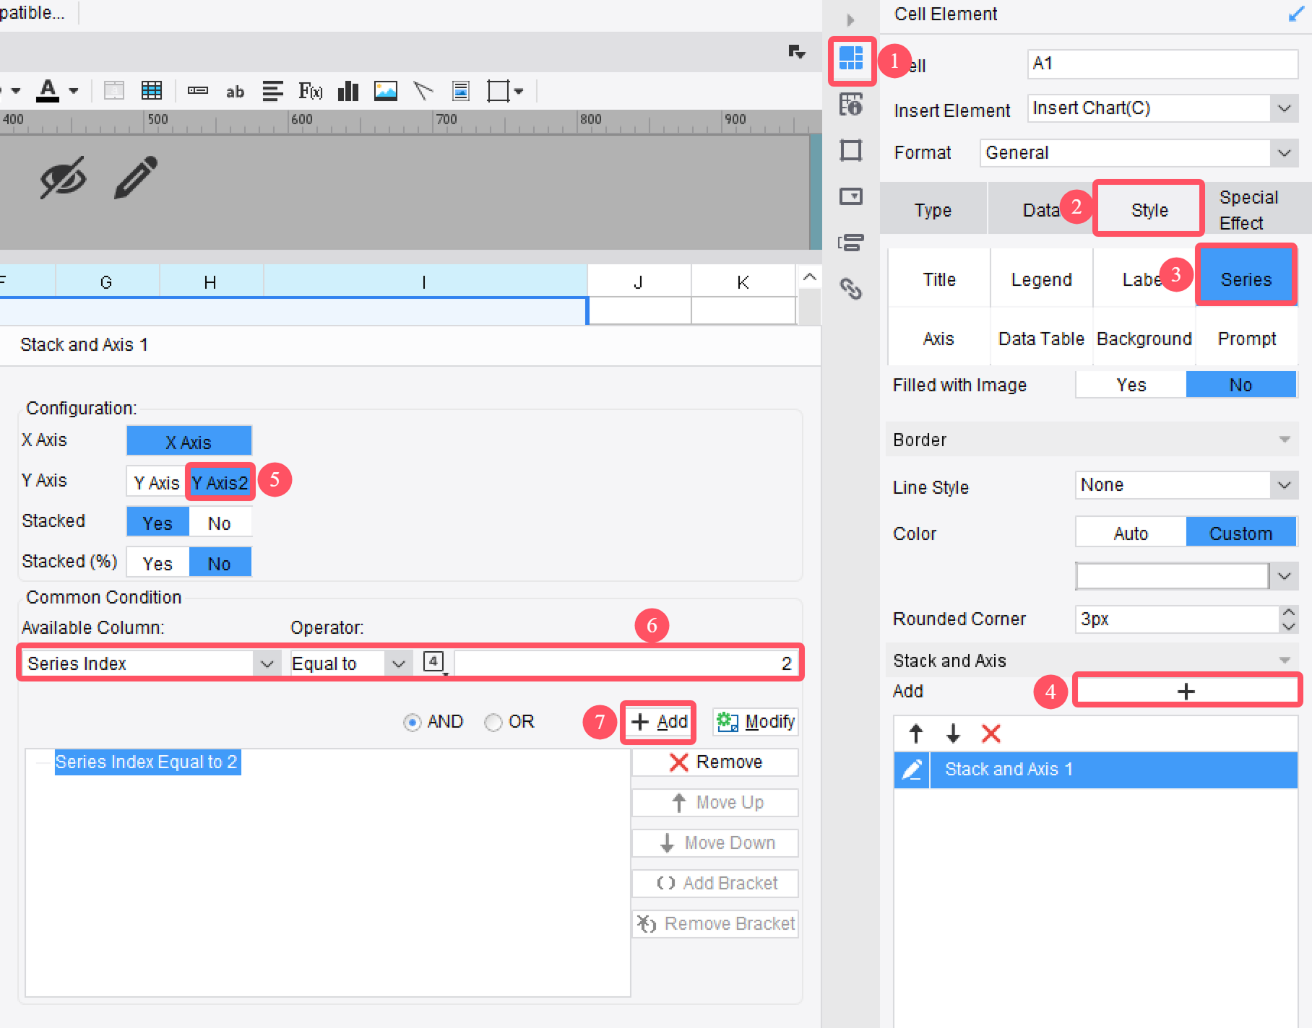Open the cell attribute sidebar icon
The height and width of the screenshot is (1028, 1312).
click(851, 105)
